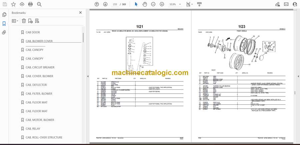This screenshot has width=300, height=145.
Task: Zoom out with minus icon
Action: [153, 4]
